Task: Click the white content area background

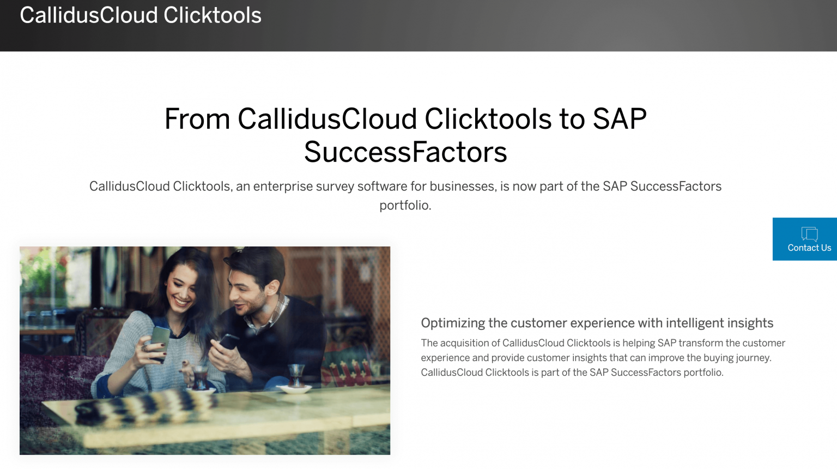Action: [599, 431]
